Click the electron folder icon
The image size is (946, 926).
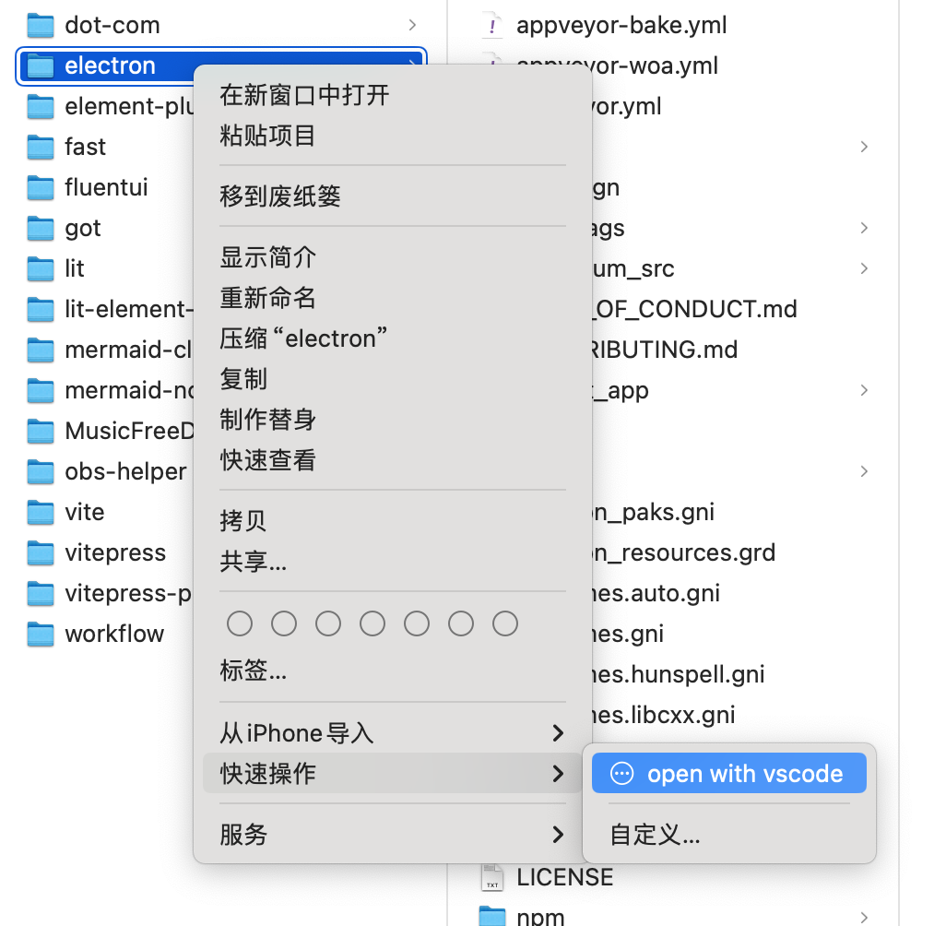pyautogui.click(x=41, y=65)
